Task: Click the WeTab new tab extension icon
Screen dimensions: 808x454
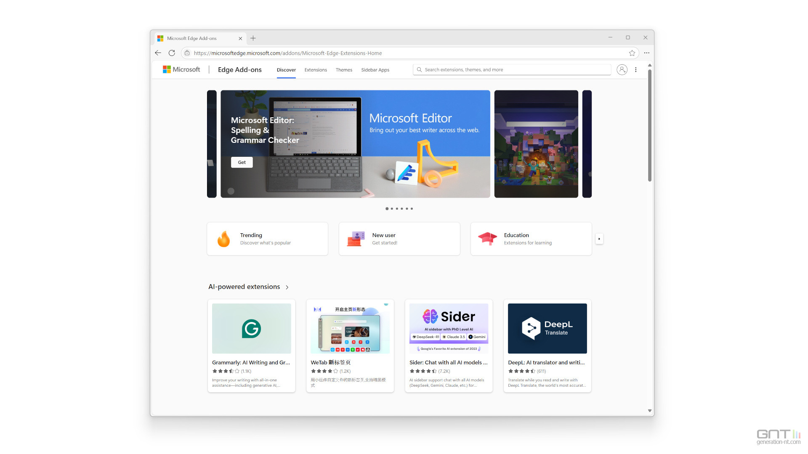Action: pos(316,310)
